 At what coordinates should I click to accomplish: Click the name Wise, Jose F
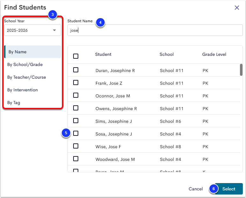coord(108,147)
